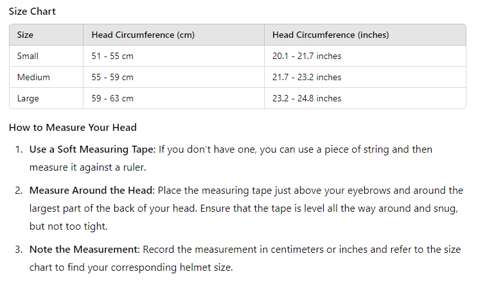Pick the 21.7 - 23.2 inches cell
The width and height of the screenshot is (478, 281).
pyautogui.click(x=306, y=77)
